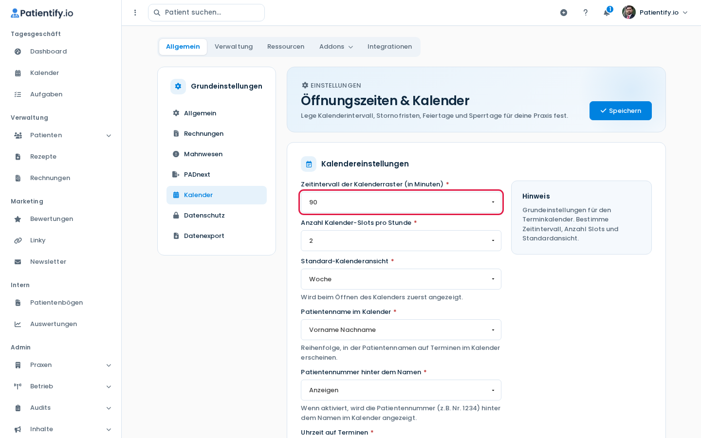Expand the Audits sidebar submenu

coord(109,408)
